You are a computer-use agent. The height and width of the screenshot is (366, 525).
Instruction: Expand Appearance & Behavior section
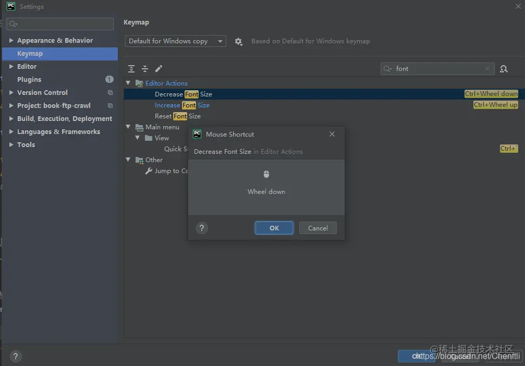pos(11,40)
